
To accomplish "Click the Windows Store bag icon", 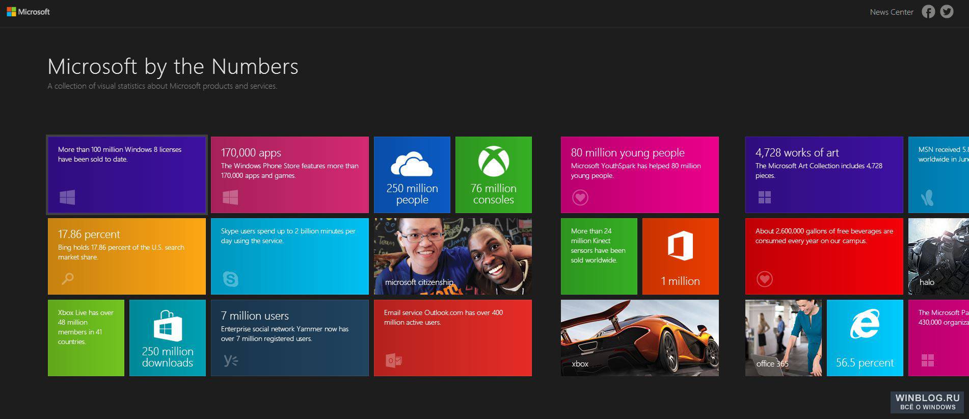I will coord(168,326).
